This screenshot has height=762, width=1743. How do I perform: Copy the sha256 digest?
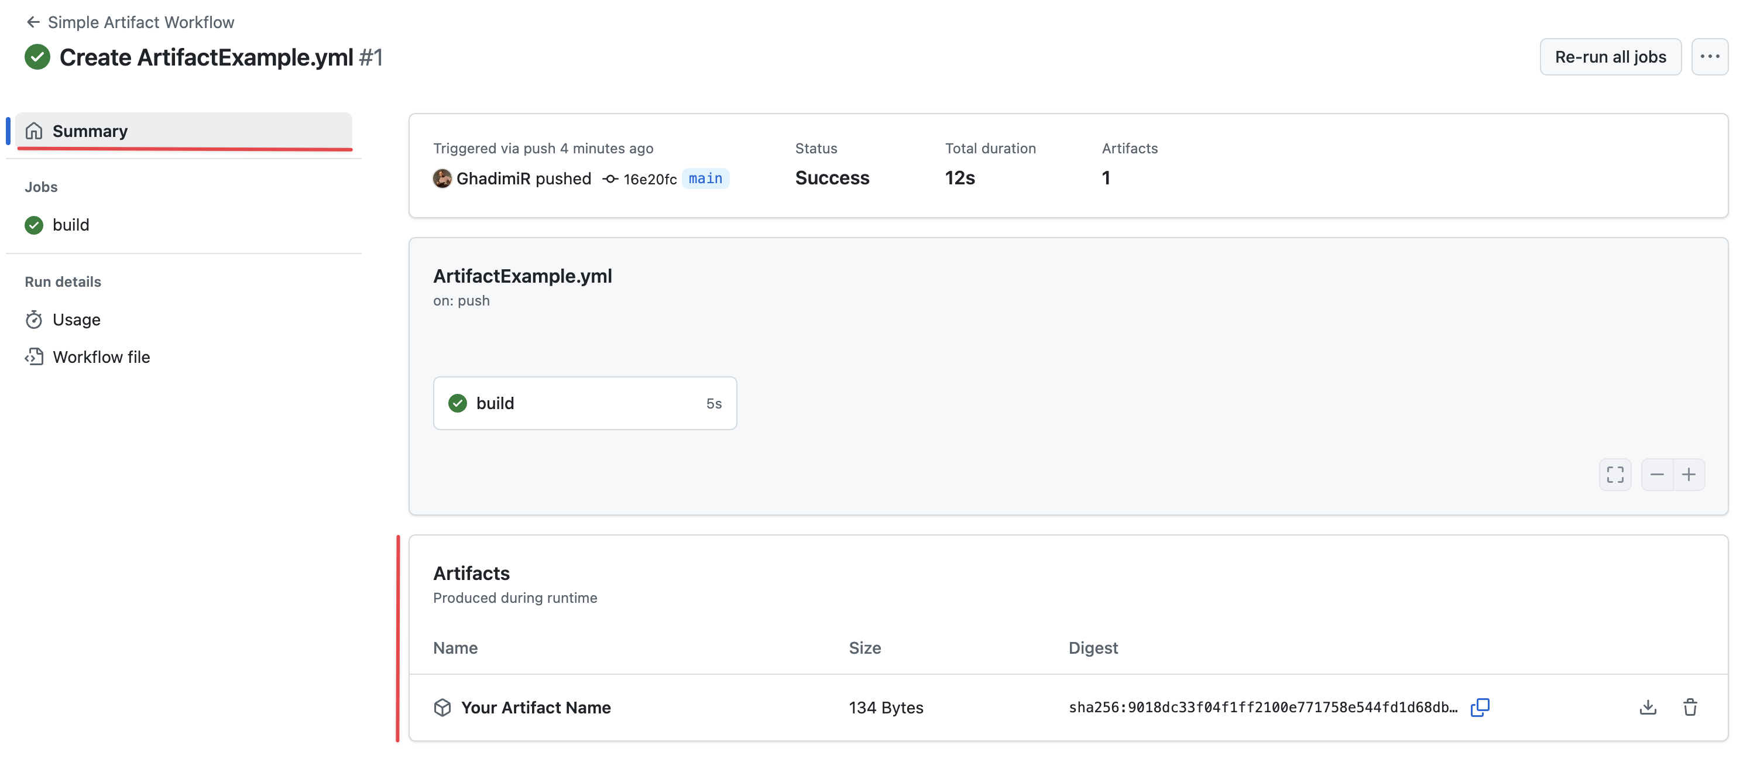point(1480,707)
